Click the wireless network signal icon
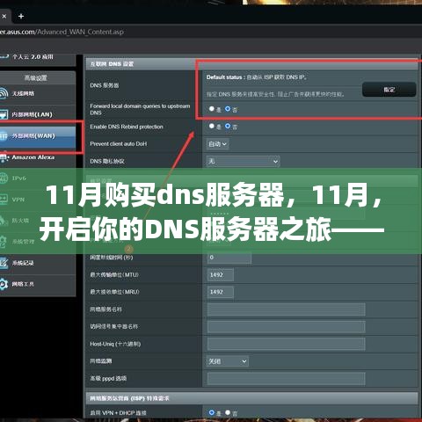422x422 pixels. tap(4, 93)
